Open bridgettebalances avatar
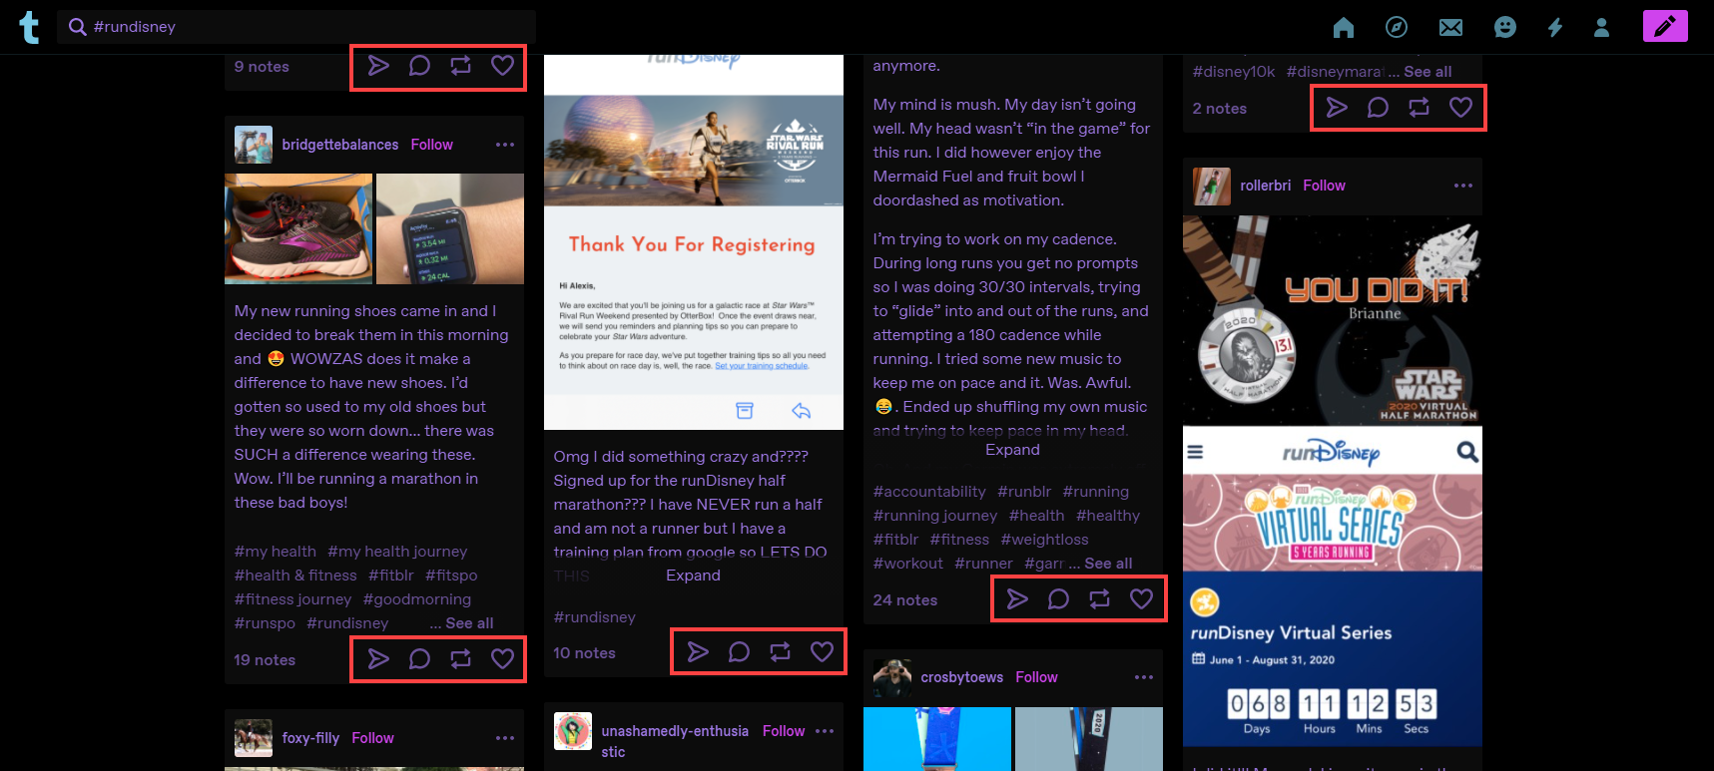The height and width of the screenshot is (771, 1714). coord(254,145)
